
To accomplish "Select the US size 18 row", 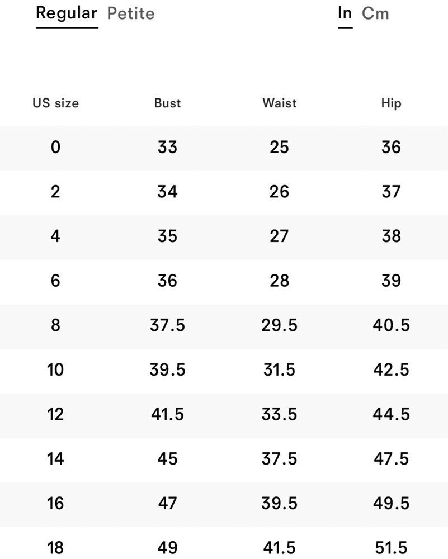I will (x=224, y=543).
